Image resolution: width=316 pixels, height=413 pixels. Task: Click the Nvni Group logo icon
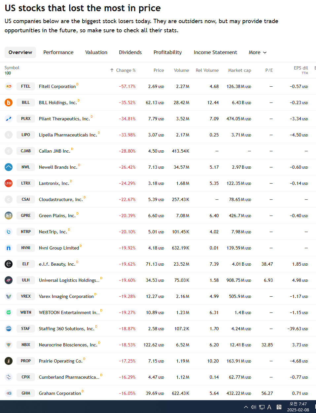click(x=9, y=248)
